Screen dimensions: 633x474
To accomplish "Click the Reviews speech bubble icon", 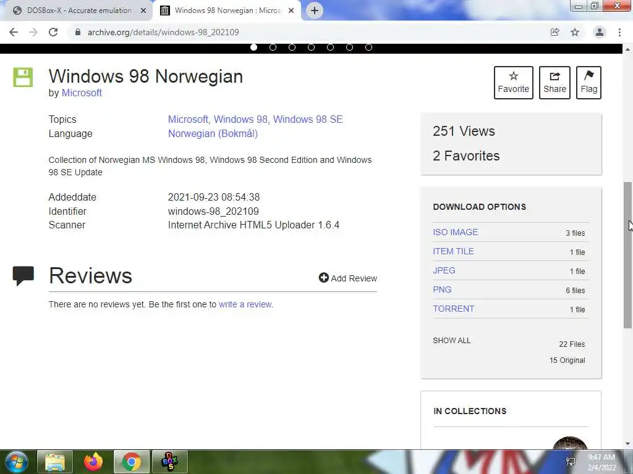I will pos(23,276).
